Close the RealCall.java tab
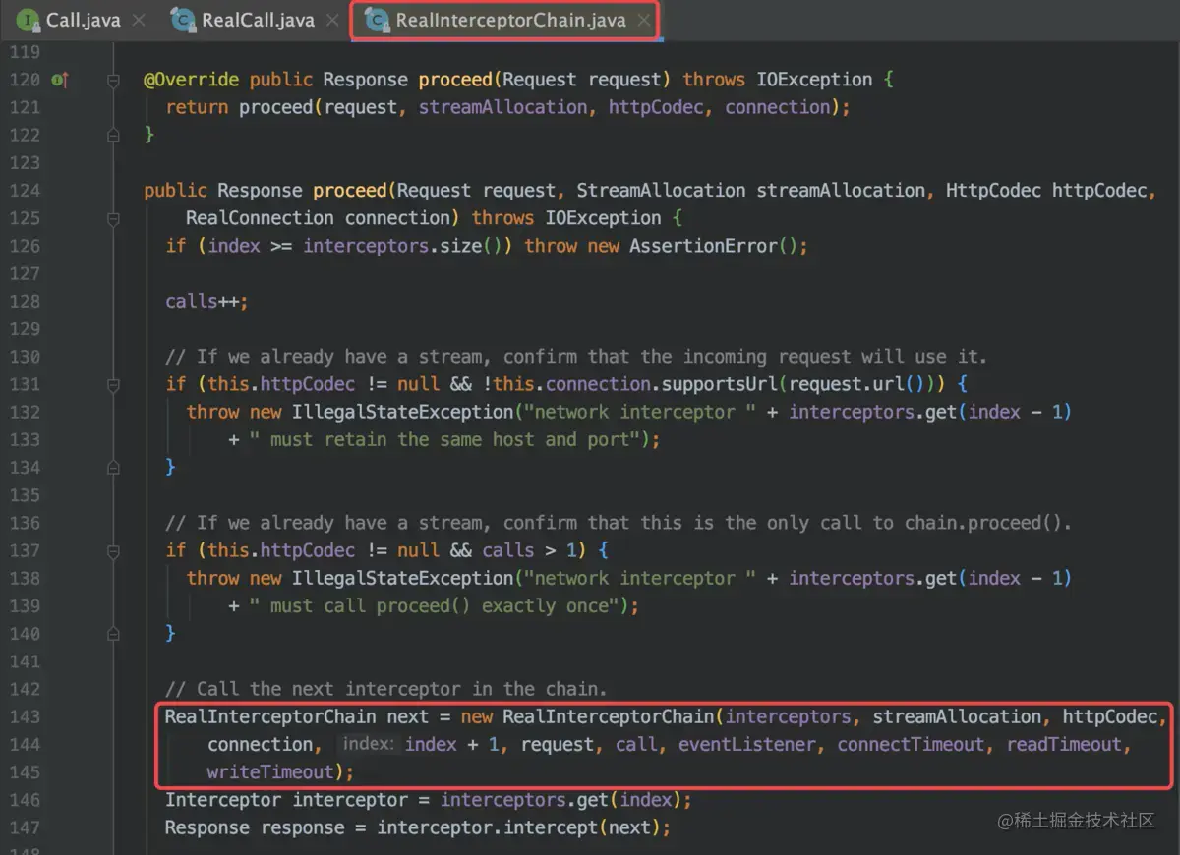 pos(330,20)
